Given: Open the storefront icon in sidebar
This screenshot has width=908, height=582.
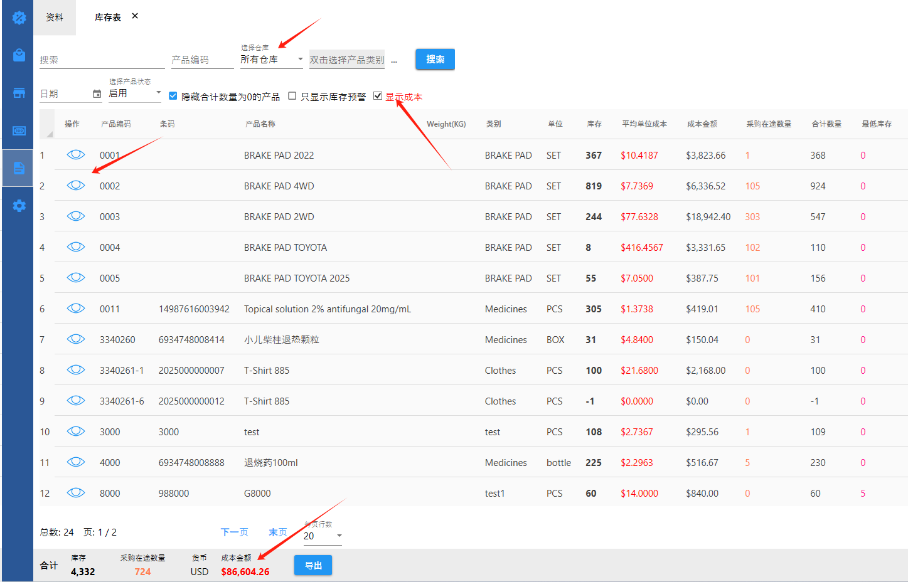Looking at the screenshot, I should [x=19, y=93].
